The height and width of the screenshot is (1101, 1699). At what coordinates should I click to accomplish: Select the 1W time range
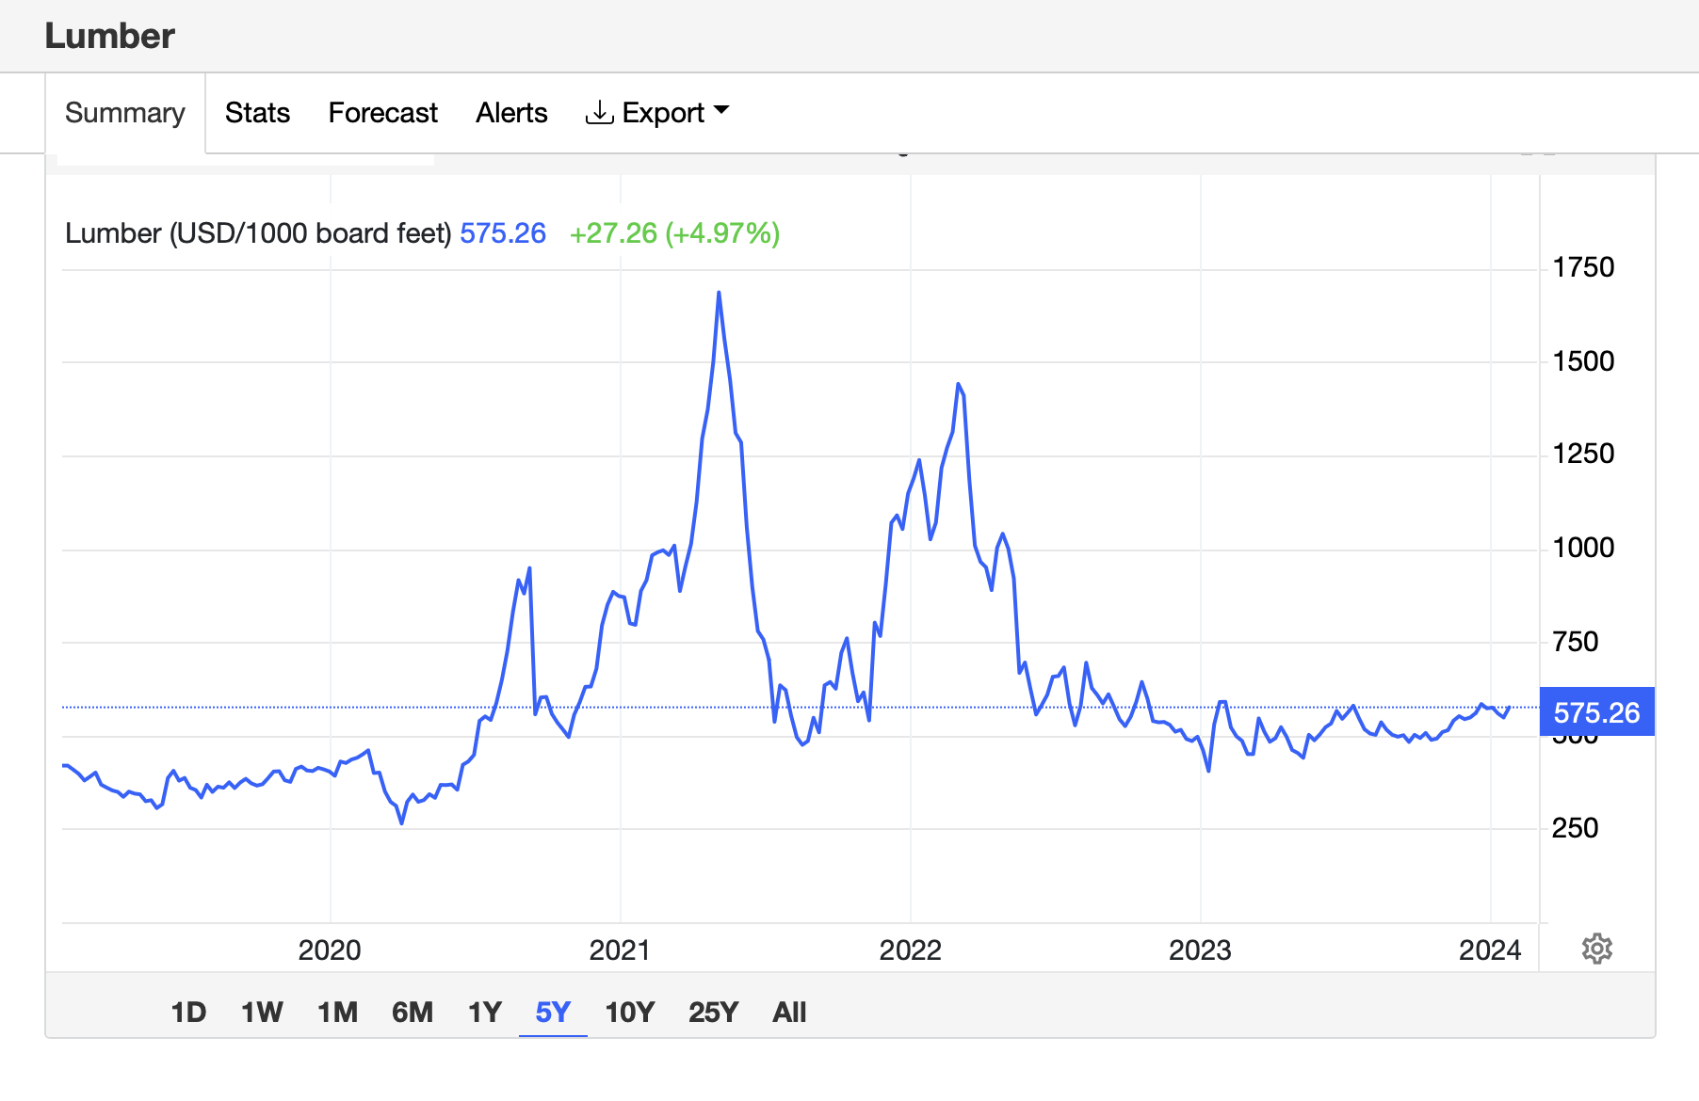262,1013
